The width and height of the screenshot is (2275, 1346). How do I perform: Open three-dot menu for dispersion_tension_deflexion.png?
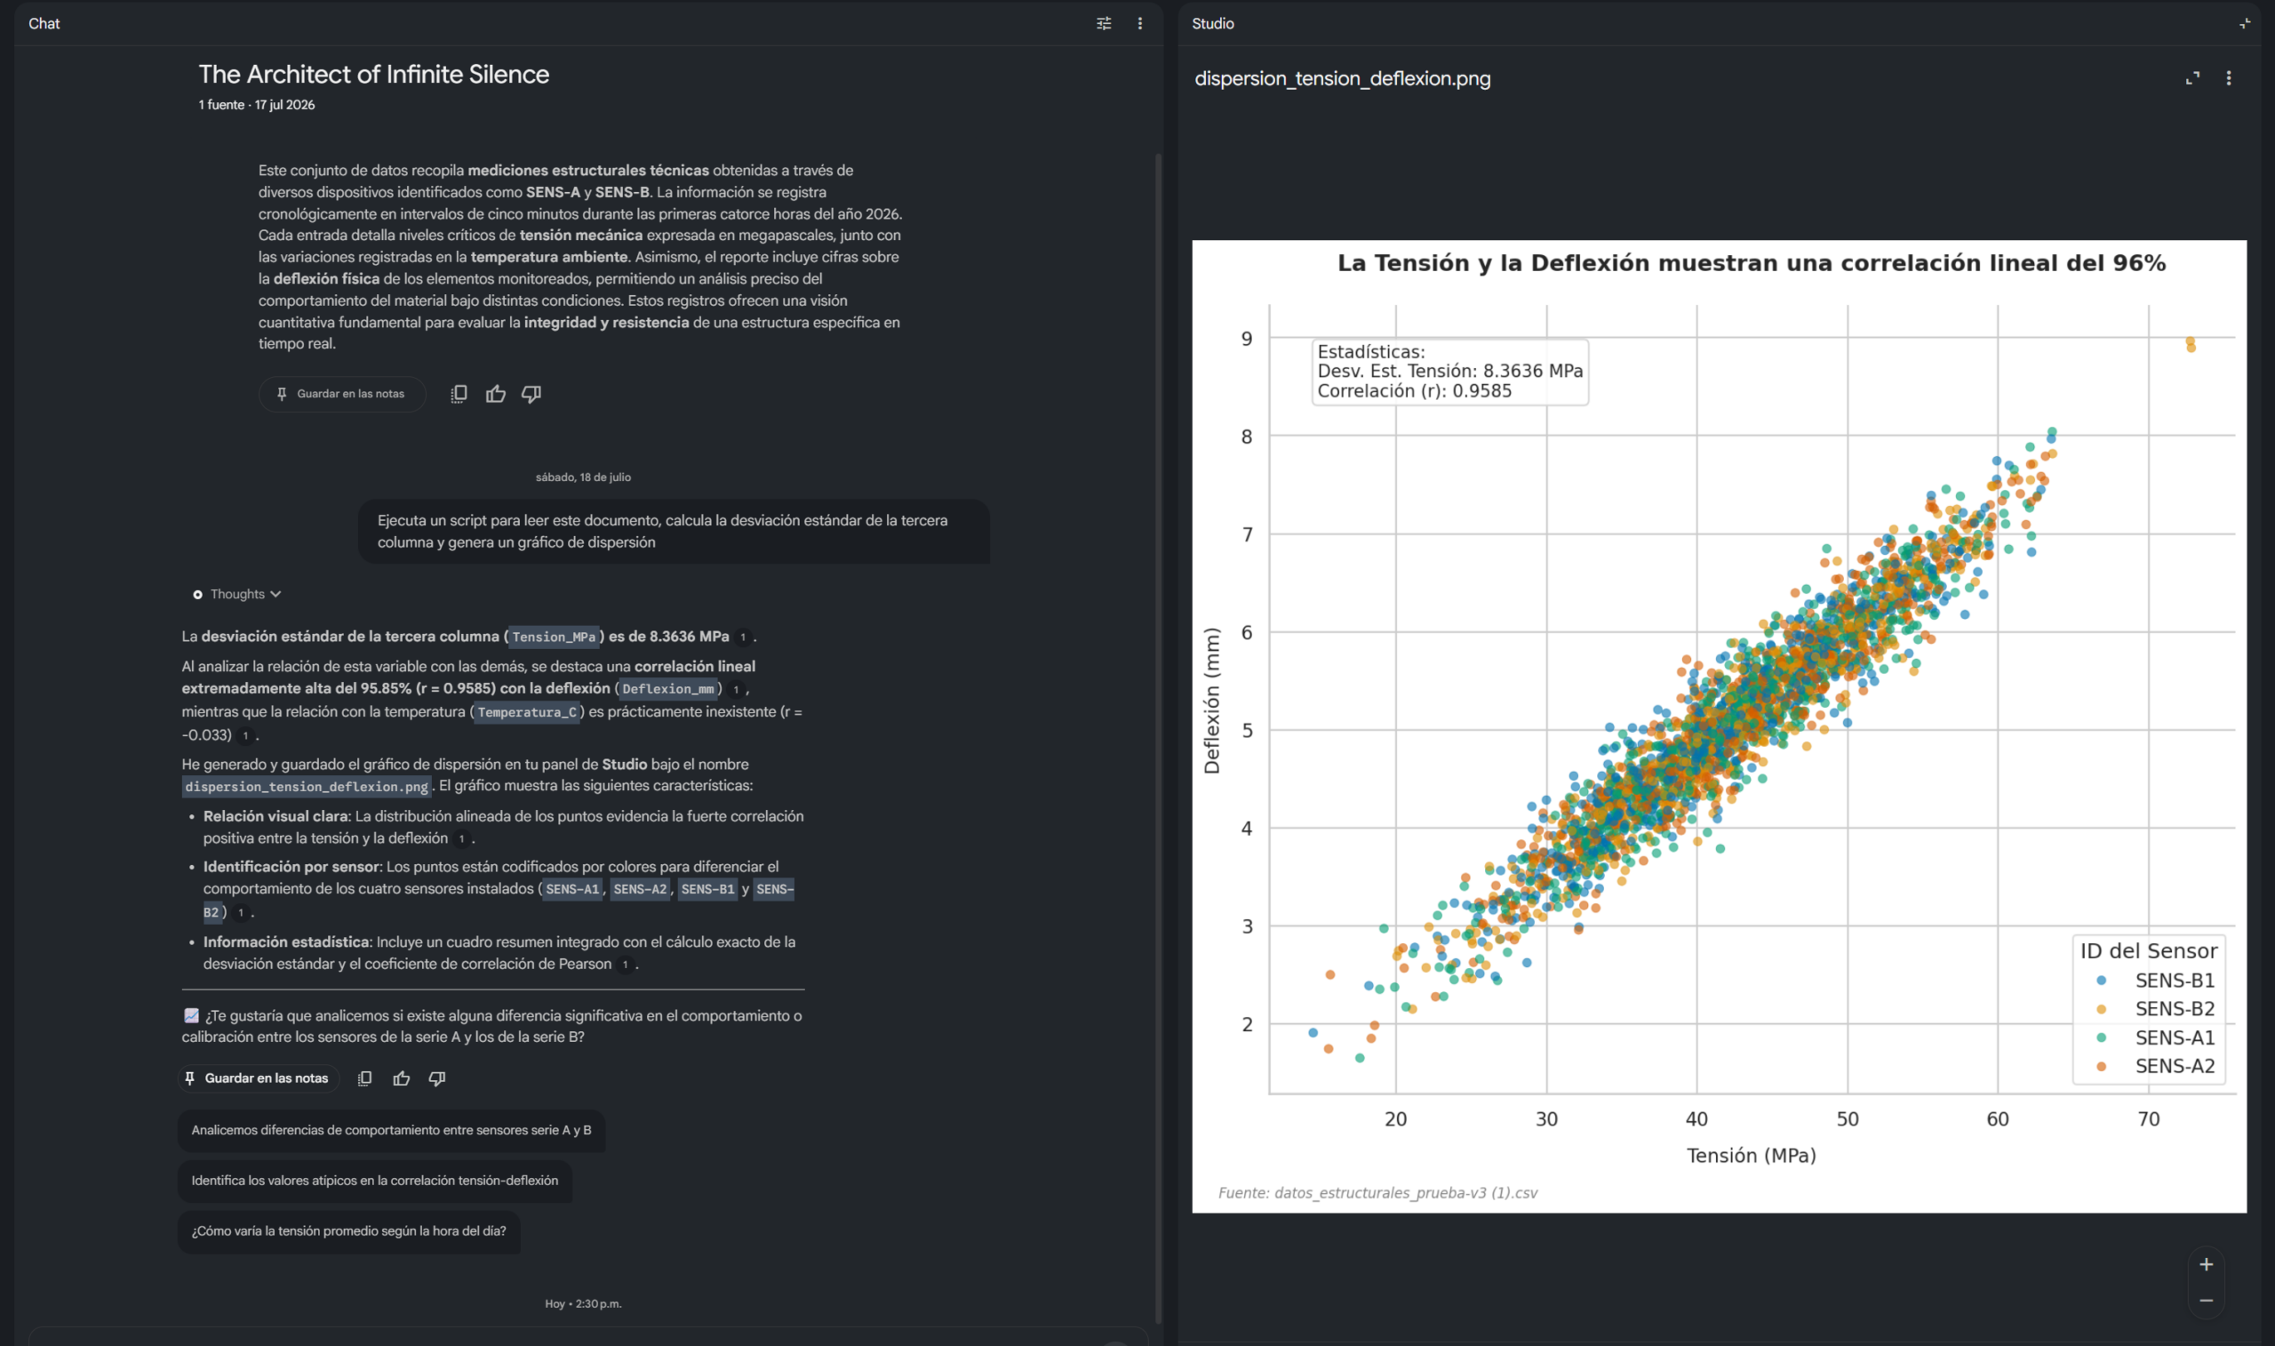2228,78
